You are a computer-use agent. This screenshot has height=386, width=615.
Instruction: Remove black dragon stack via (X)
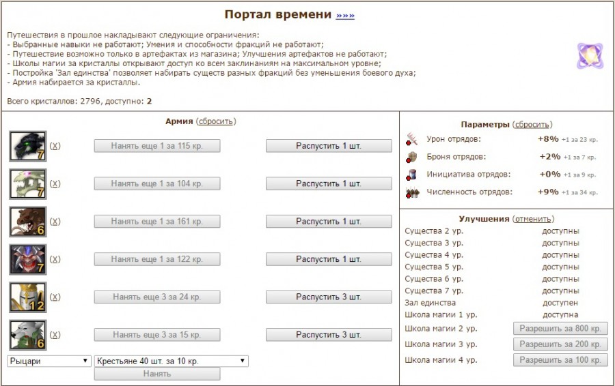(x=55, y=146)
